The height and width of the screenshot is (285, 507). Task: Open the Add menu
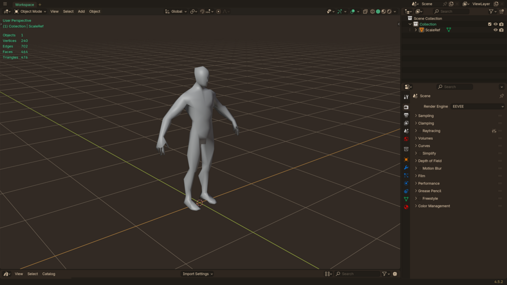pyautogui.click(x=81, y=11)
